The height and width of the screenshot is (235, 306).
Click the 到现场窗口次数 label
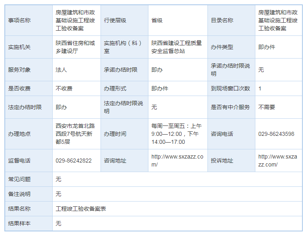point(230,88)
